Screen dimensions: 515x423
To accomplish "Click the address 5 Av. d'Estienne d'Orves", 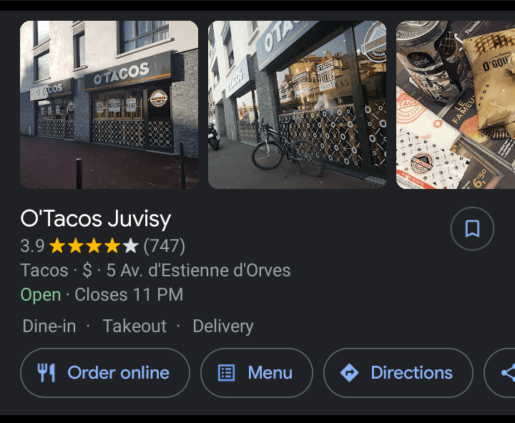I will point(198,270).
